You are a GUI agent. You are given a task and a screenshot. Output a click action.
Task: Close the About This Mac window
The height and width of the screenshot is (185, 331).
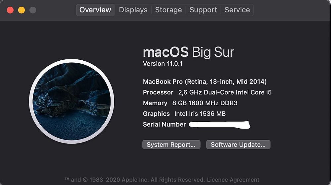coord(10,10)
